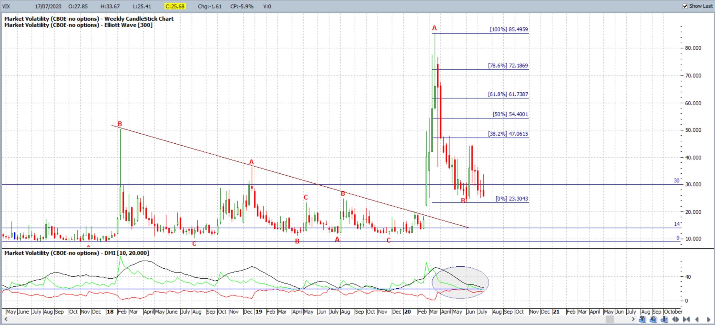Select the [50%] 54.4001 Fibonacci label
Screen dimensions: 715x325
(x=510, y=114)
